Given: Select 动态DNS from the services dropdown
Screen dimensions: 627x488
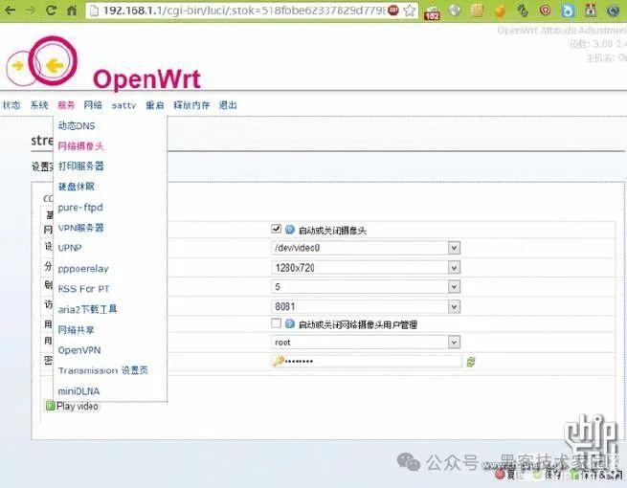Looking at the screenshot, I should [77, 126].
